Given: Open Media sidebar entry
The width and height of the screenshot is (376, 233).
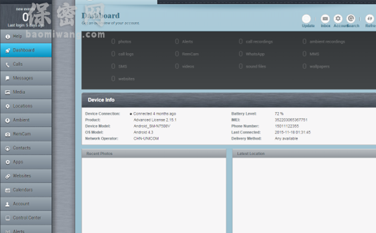Looking at the screenshot, I should pos(26,92).
